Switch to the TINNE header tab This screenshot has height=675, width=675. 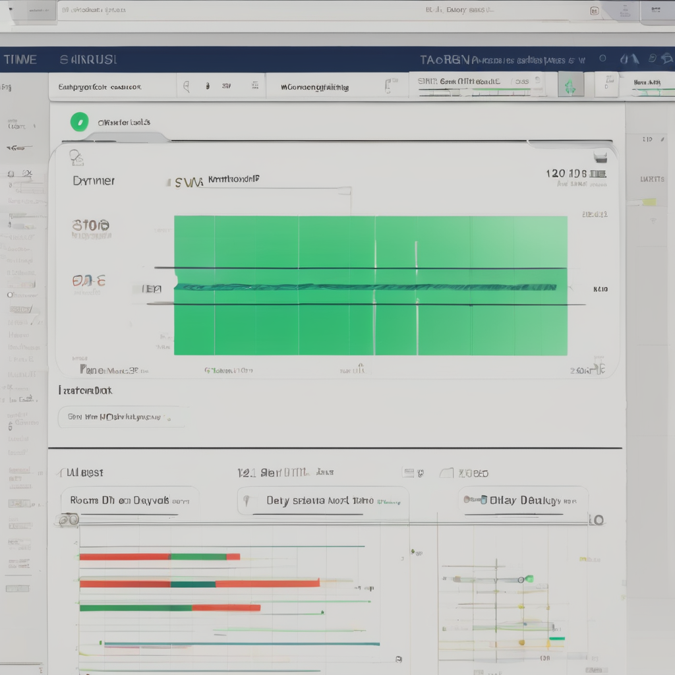(20, 60)
